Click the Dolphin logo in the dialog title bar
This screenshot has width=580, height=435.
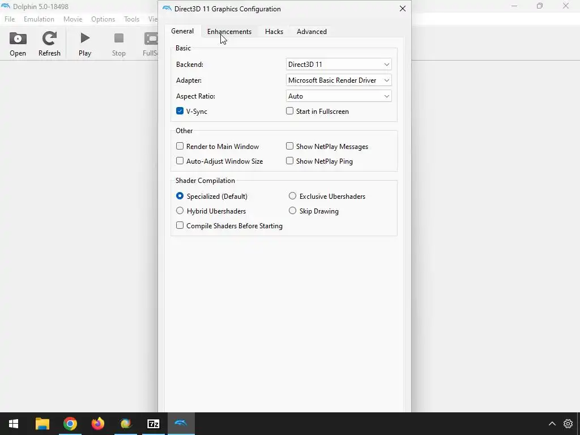tap(167, 8)
